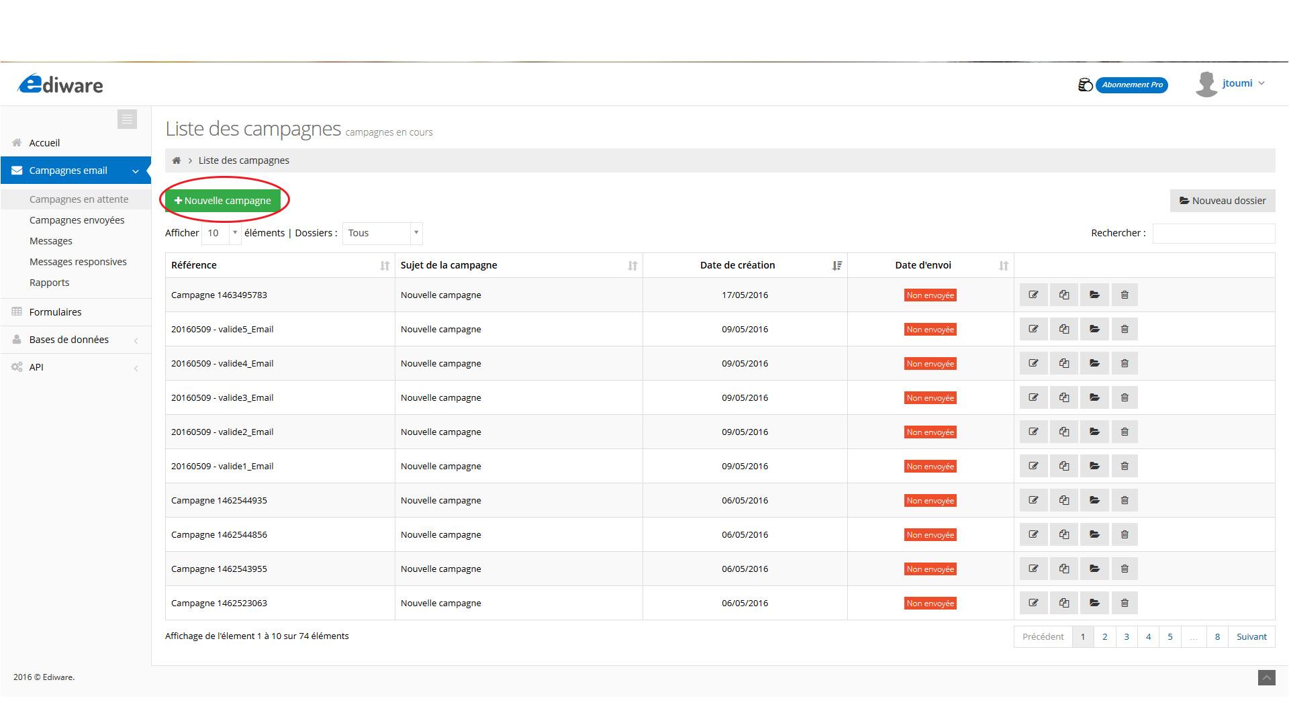Delete campaign 1462523063
Screen dimensions: 1289x725
[1125, 603]
